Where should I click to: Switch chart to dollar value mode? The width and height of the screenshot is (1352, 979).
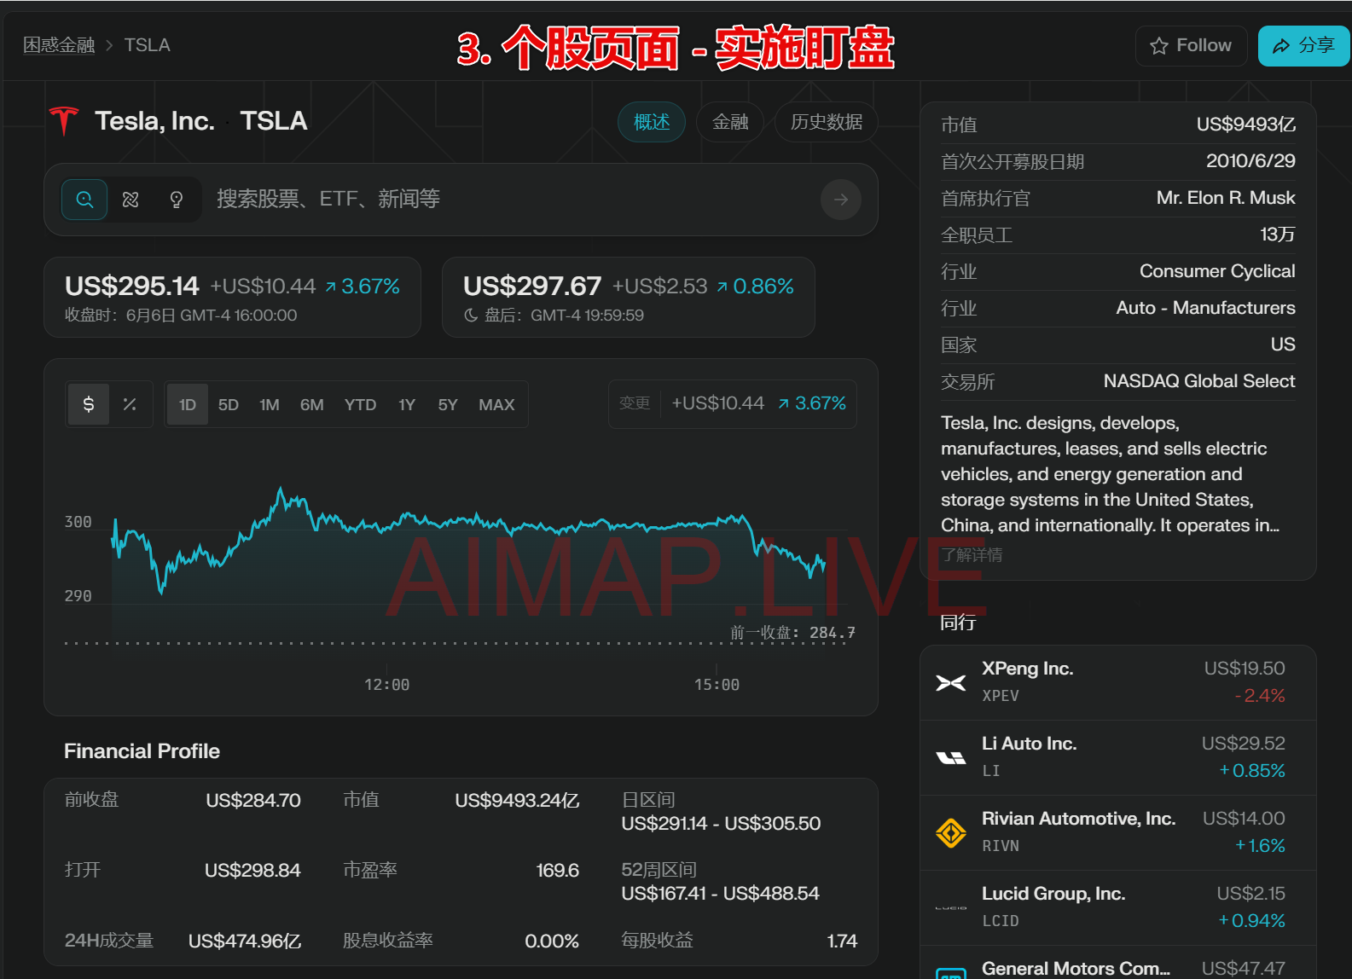click(x=89, y=404)
